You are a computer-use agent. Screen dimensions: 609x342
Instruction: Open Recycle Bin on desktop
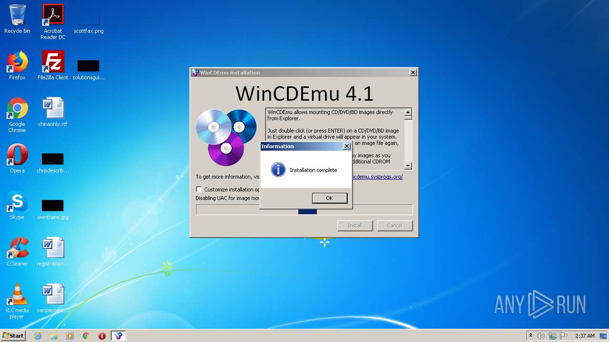click(x=17, y=19)
